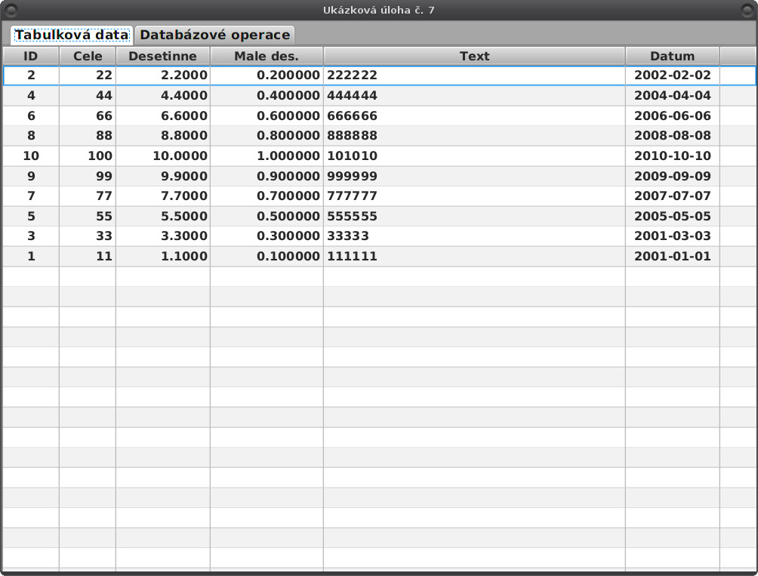Select Cele value 33
The image size is (758, 576).
coord(88,236)
